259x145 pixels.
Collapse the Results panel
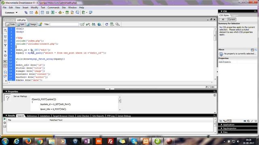pos(6,116)
